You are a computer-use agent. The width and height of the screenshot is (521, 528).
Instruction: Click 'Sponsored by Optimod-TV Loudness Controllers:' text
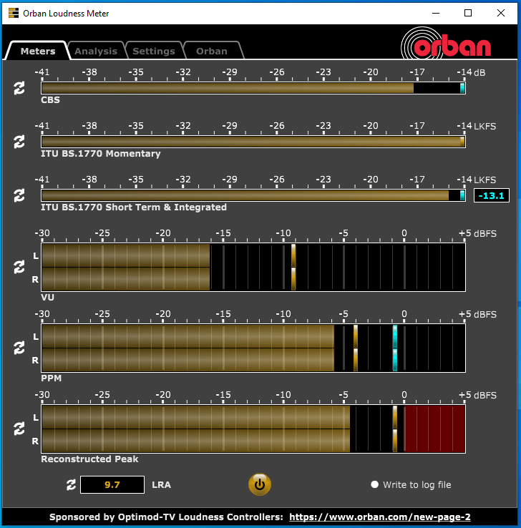[166, 517]
